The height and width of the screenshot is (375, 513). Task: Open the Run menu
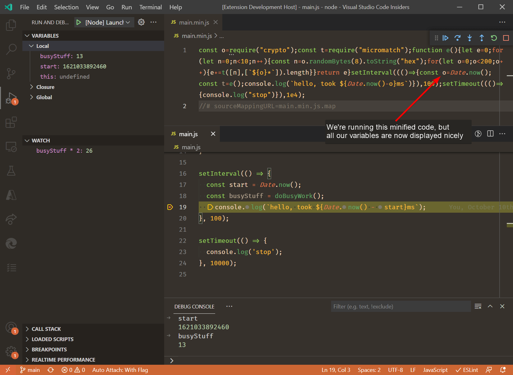tap(126, 7)
